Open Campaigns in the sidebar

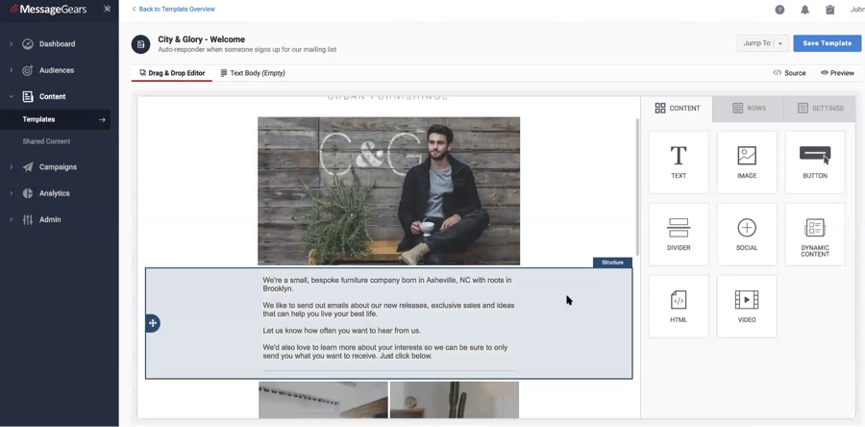click(58, 167)
